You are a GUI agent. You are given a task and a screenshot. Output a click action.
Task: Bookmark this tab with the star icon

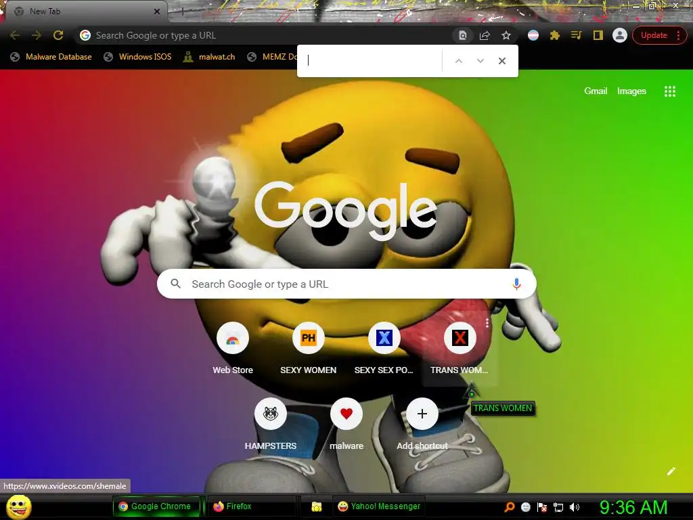tap(506, 35)
